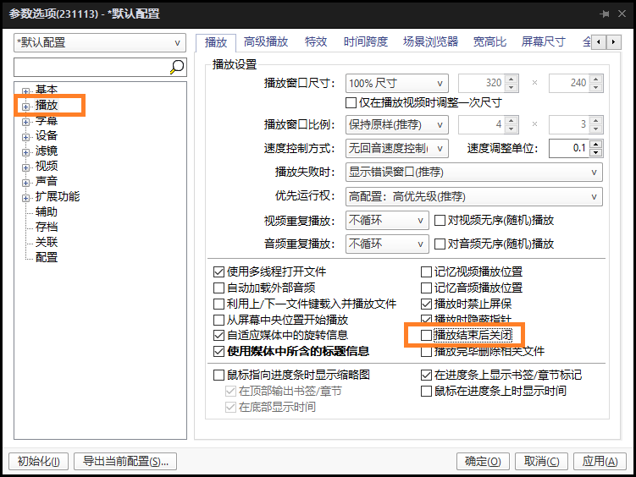Enable 记忆视频播放位置 checkbox
Viewport: 636px width, 477px height.
tap(426, 272)
